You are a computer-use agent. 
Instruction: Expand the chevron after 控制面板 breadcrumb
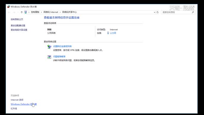[x=41, y=12]
